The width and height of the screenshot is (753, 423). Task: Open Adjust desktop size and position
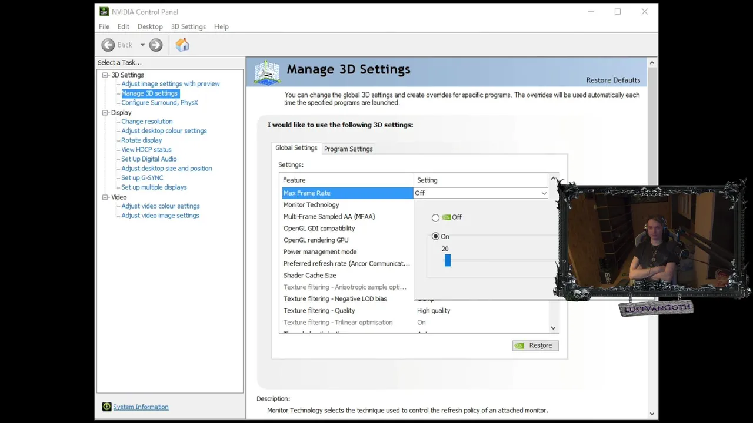click(166, 168)
